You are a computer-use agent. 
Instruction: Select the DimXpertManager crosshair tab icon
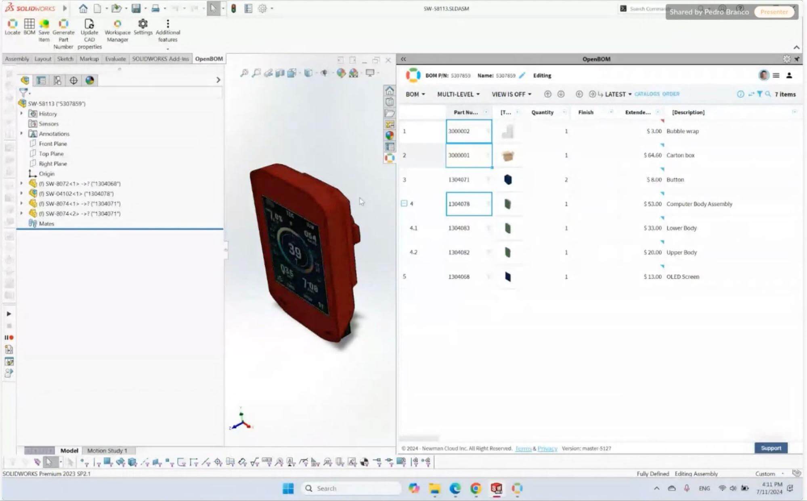[73, 80]
